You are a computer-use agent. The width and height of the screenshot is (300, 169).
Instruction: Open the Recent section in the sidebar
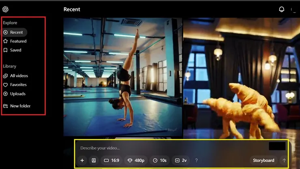click(x=15, y=32)
